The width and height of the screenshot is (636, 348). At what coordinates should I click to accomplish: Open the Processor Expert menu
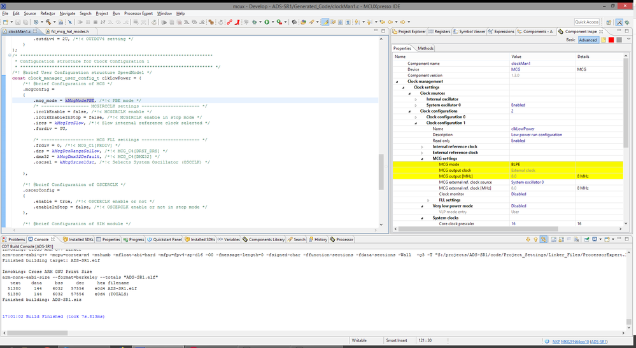[x=139, y=13]
